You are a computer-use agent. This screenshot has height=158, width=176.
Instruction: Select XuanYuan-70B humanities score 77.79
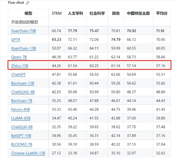pyautogui.click(x=73, y=31)
